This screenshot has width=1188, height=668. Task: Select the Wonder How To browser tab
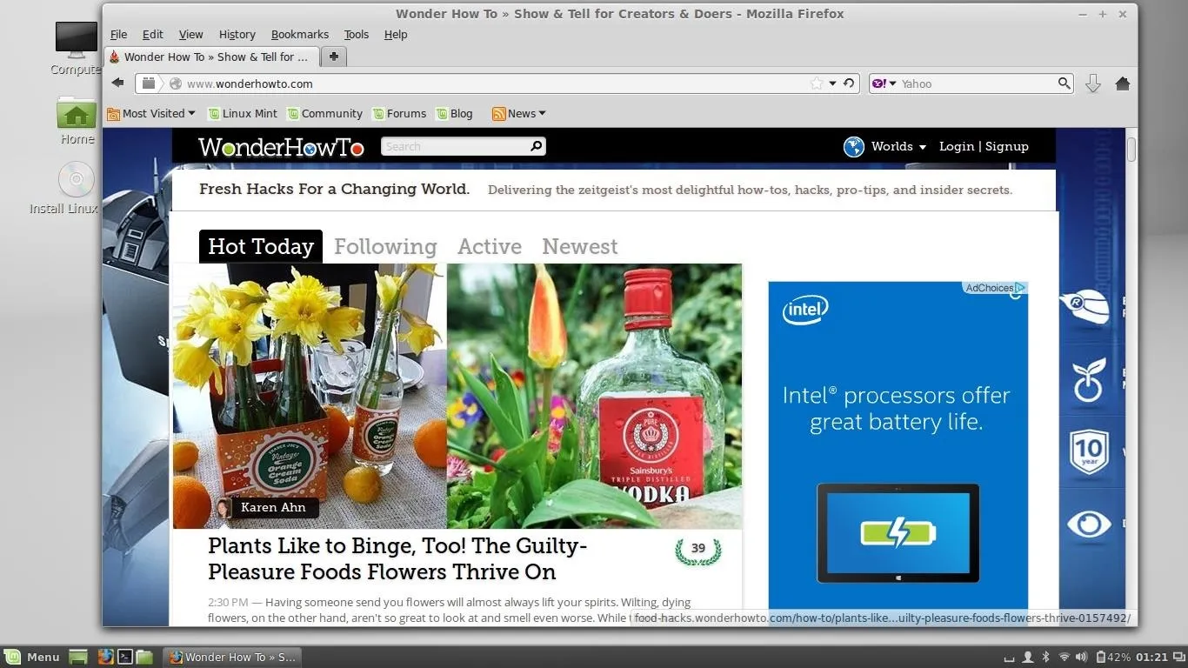[210, 57]
